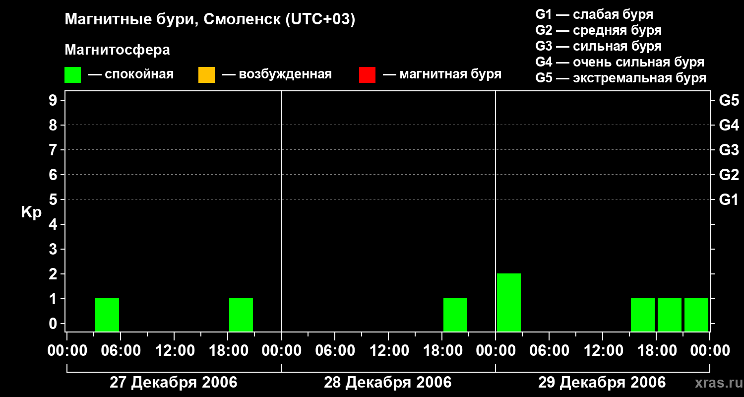This screenshot has width=744, height=397.
Task: Click the '12:00' time label under 28 December
Action: click(x=388, y=351)
